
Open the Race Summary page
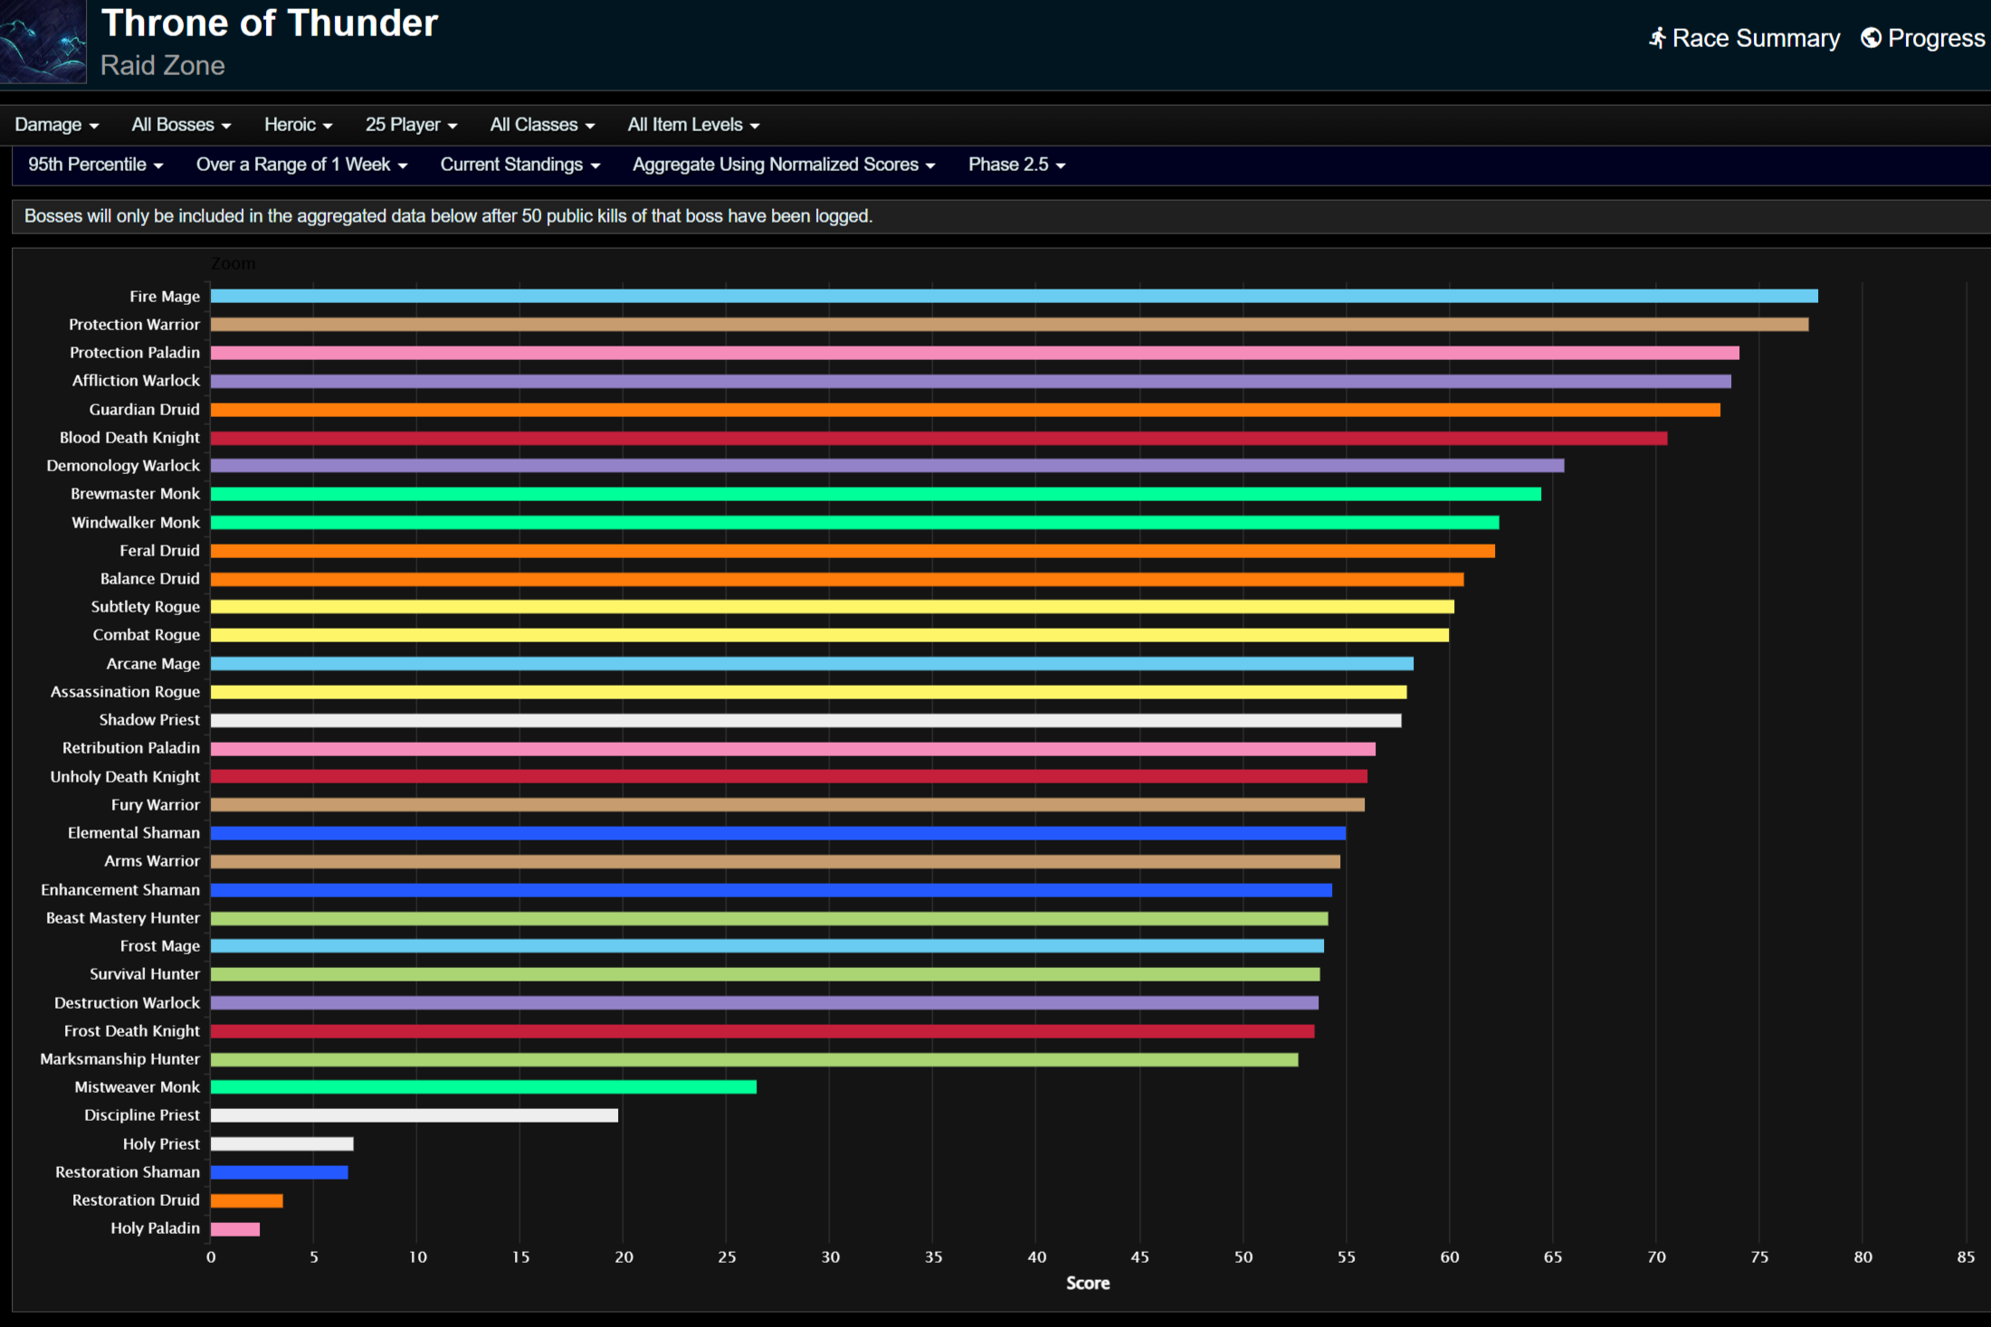(1755, 38)
